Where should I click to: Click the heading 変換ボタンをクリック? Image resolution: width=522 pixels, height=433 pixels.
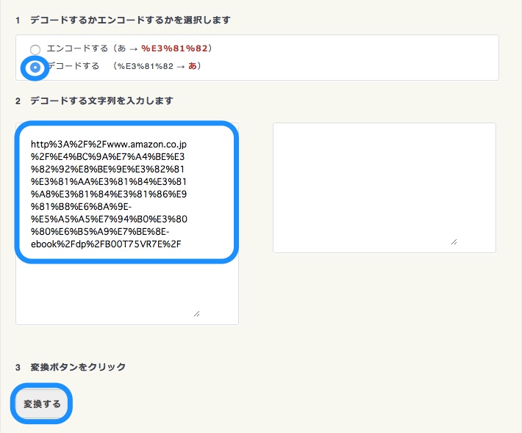(78, 367)
